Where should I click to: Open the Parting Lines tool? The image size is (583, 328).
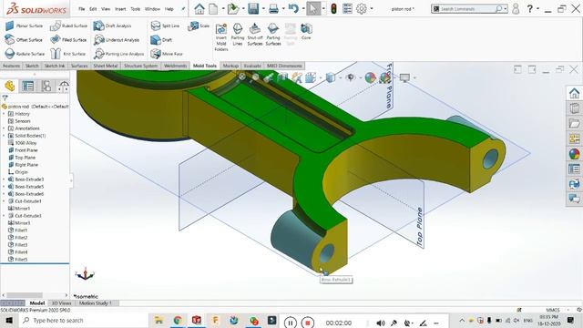237,34
